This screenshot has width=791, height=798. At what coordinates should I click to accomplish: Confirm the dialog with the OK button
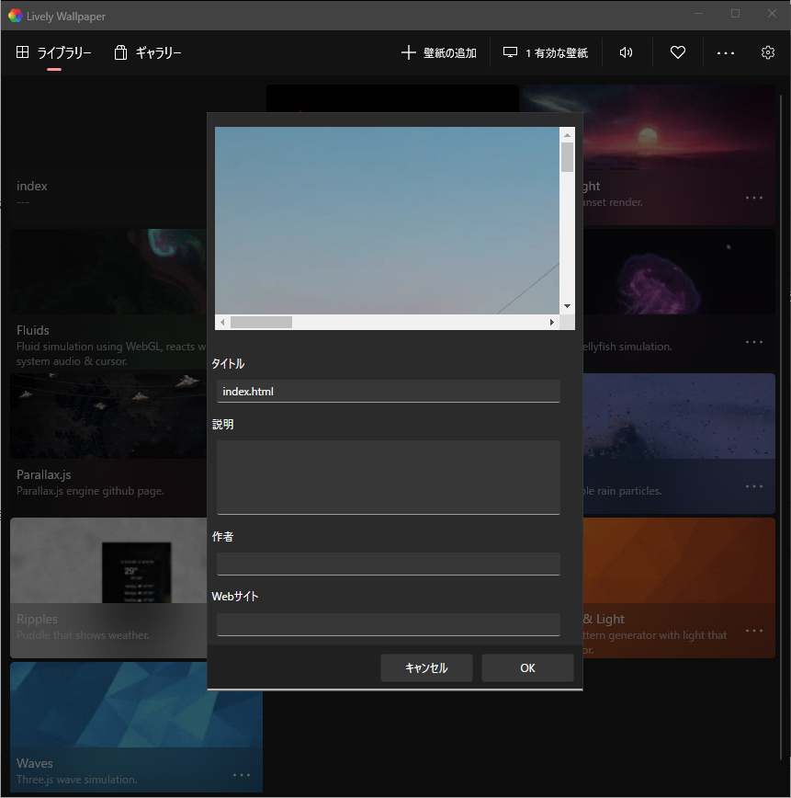tap(527, 667)
